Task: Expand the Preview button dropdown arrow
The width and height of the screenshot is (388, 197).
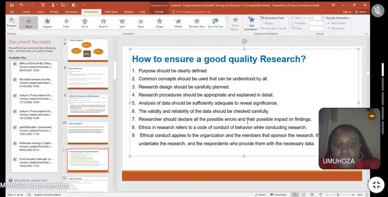Action: pos(11,29)
